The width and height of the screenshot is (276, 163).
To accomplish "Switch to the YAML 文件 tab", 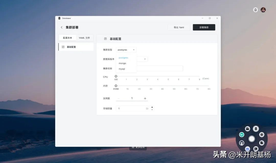I will (x=85, y=38).
